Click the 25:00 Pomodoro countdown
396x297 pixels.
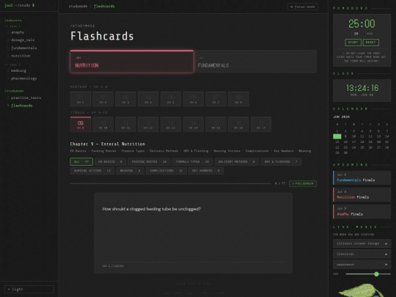pyautogui.click(x=362, y=24)
